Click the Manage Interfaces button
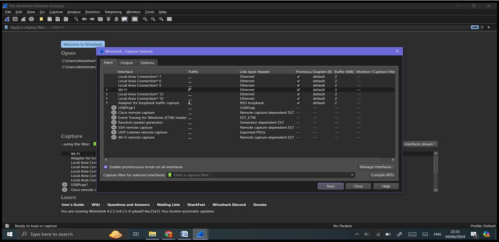499x242 pixels. [x=376, y=167]
